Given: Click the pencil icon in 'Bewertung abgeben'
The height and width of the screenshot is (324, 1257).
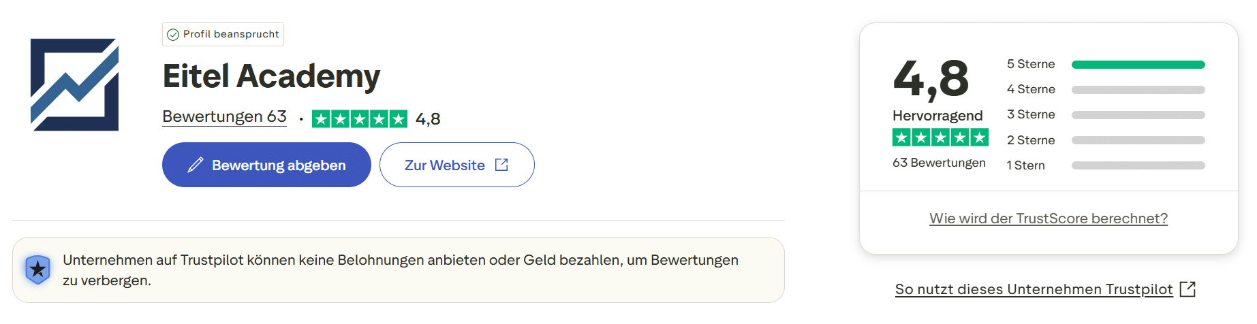Looking at the screenshot, I should click(x=196, y=165).
